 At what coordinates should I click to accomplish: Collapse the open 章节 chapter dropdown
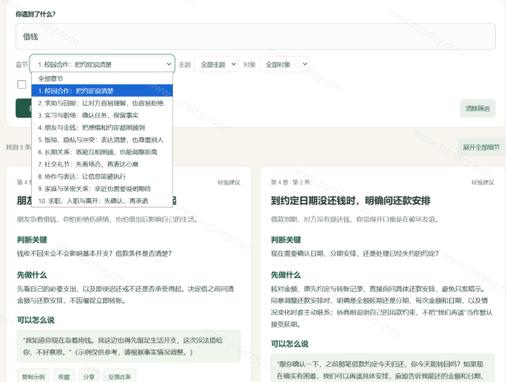point(102,64)
